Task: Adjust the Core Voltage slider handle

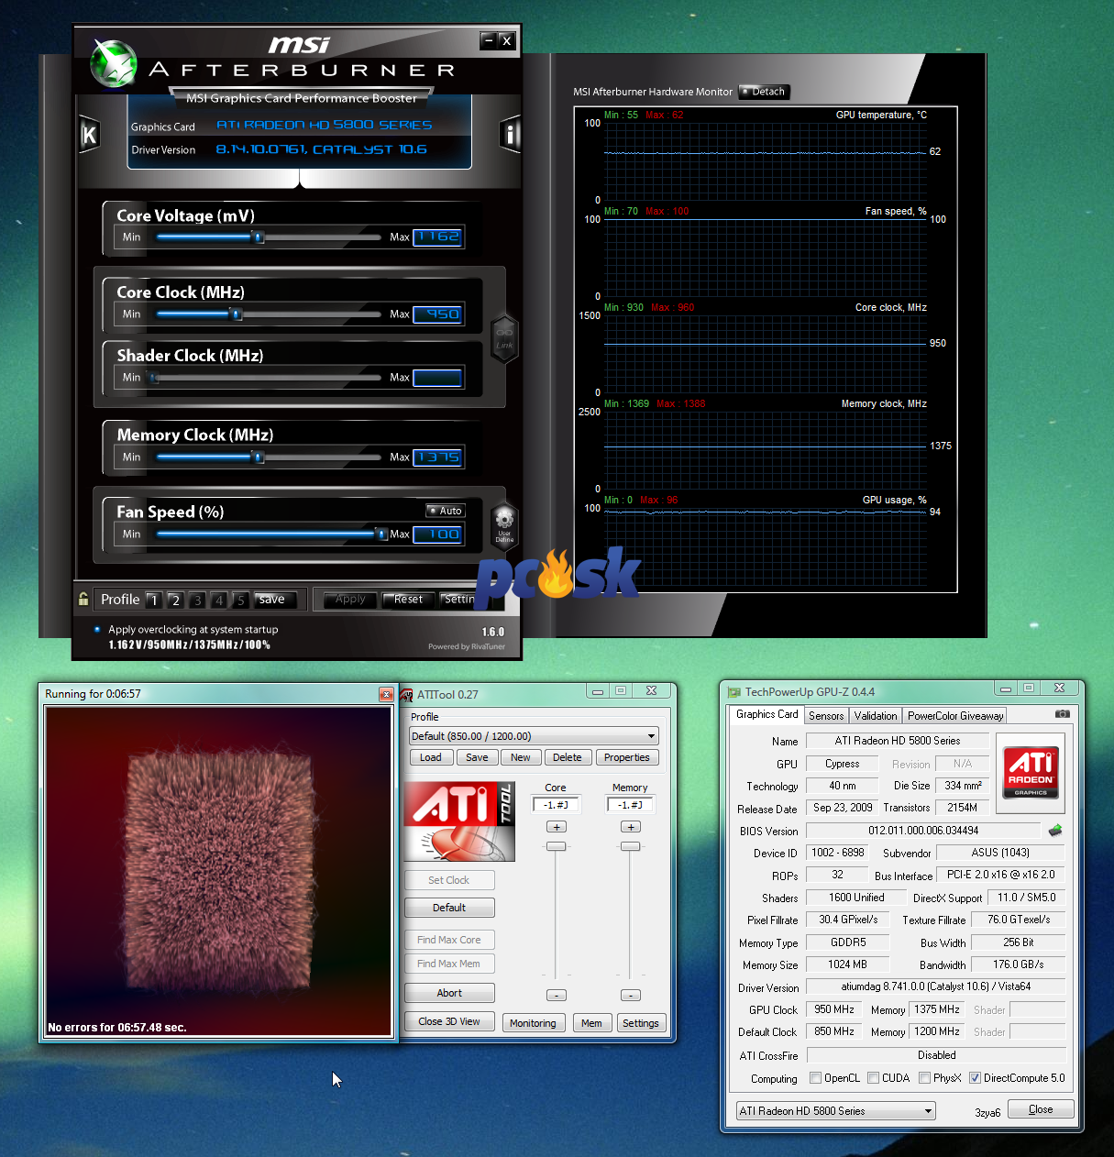Action: click(x=258, y=237)
